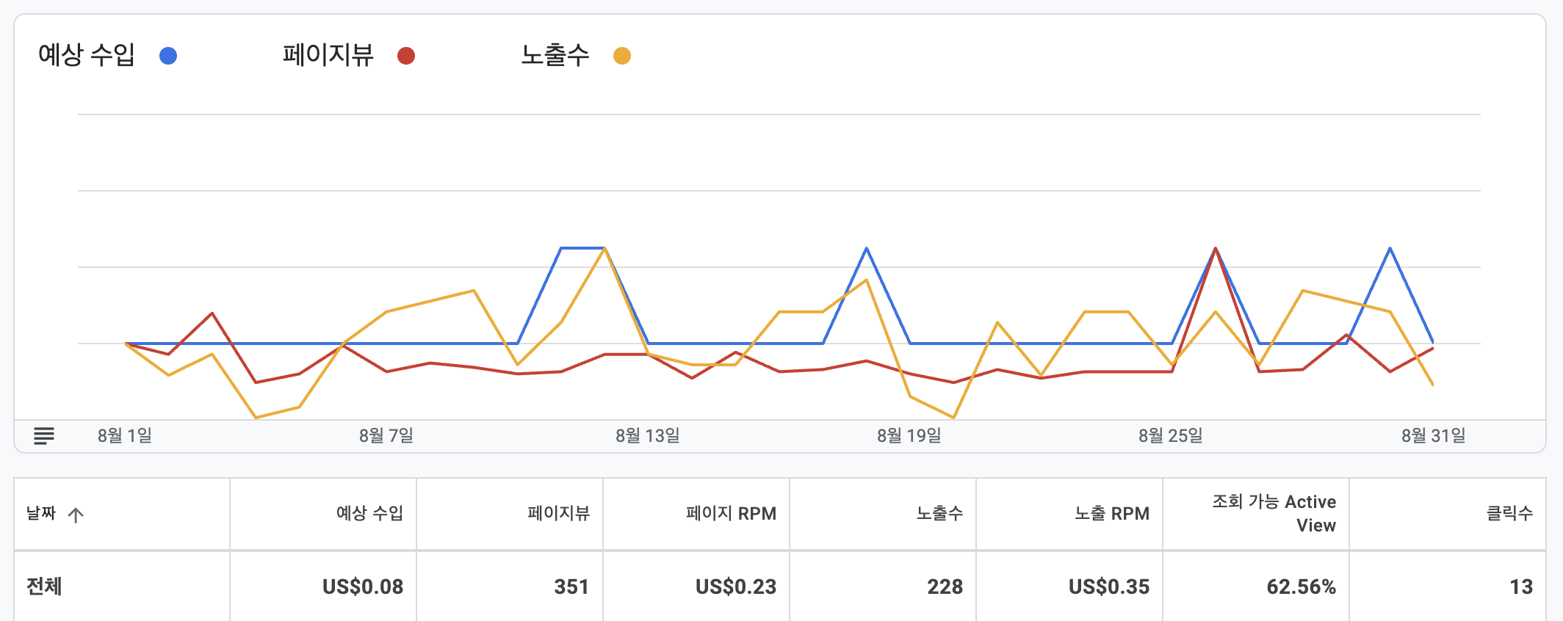The image size is (1563, 621).
Task: Sort by 예상 수입 column header
Action: click(x=369, y=514)
